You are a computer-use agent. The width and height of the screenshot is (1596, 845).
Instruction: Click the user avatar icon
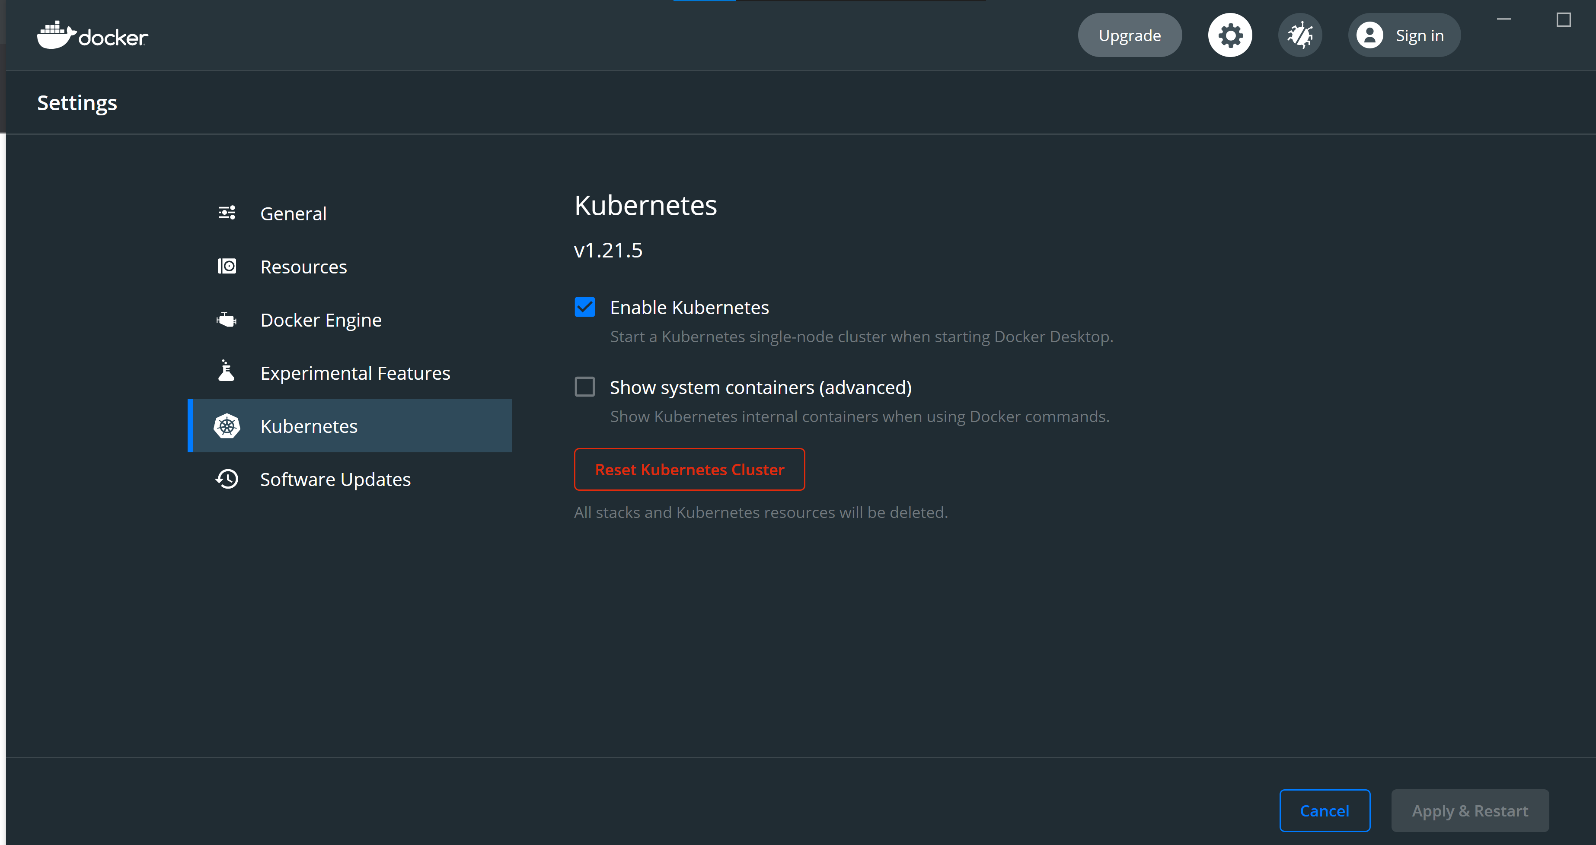tap(1369, 35)
